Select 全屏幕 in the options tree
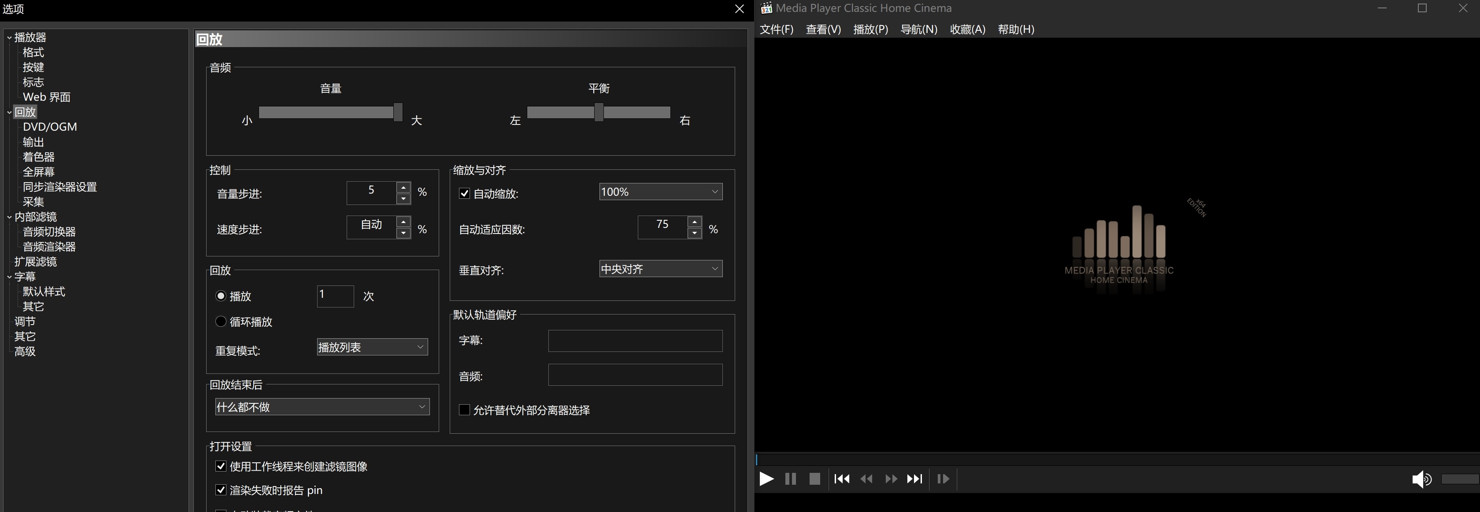Image resolution: width=1480 pixels, height=512 pixels. tap(38, 172)
